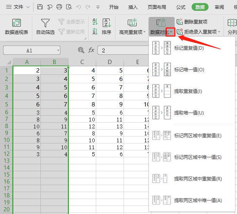The width and height of the screenshot is (237, 214).
Task: Switch to the Insert (插入) tab
Action: click(x=133, y=7)
